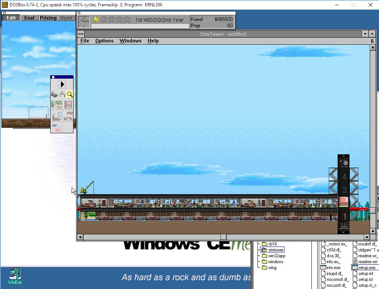
Task: Select the setup.inf file
Action: [363, 273]
